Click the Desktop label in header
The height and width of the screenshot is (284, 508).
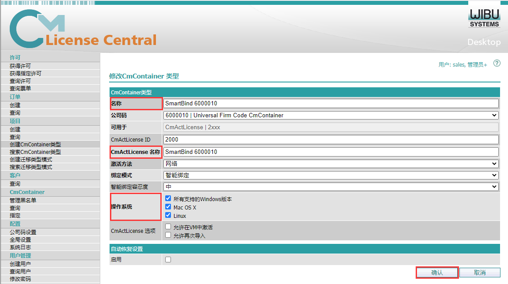click(x=484, y=42)
